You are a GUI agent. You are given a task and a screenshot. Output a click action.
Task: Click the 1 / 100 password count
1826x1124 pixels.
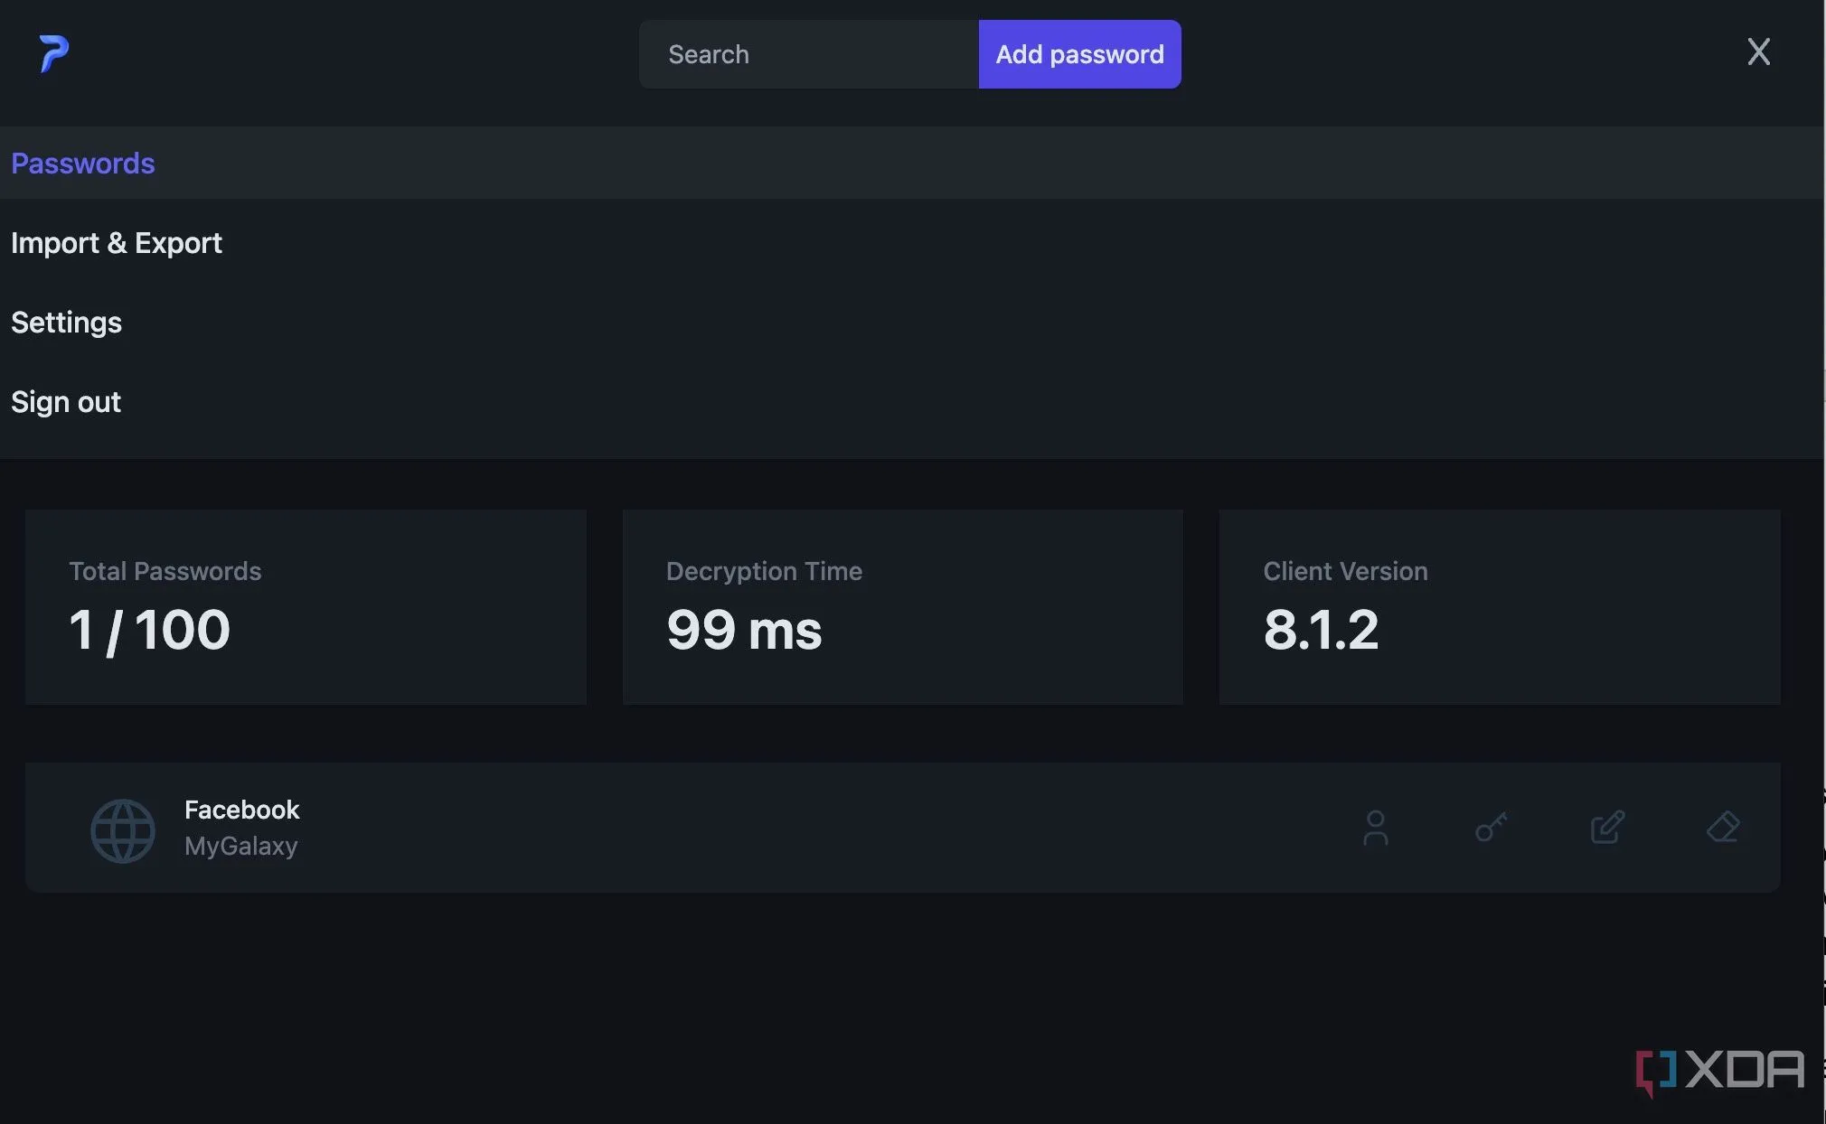tap(150, 630)
